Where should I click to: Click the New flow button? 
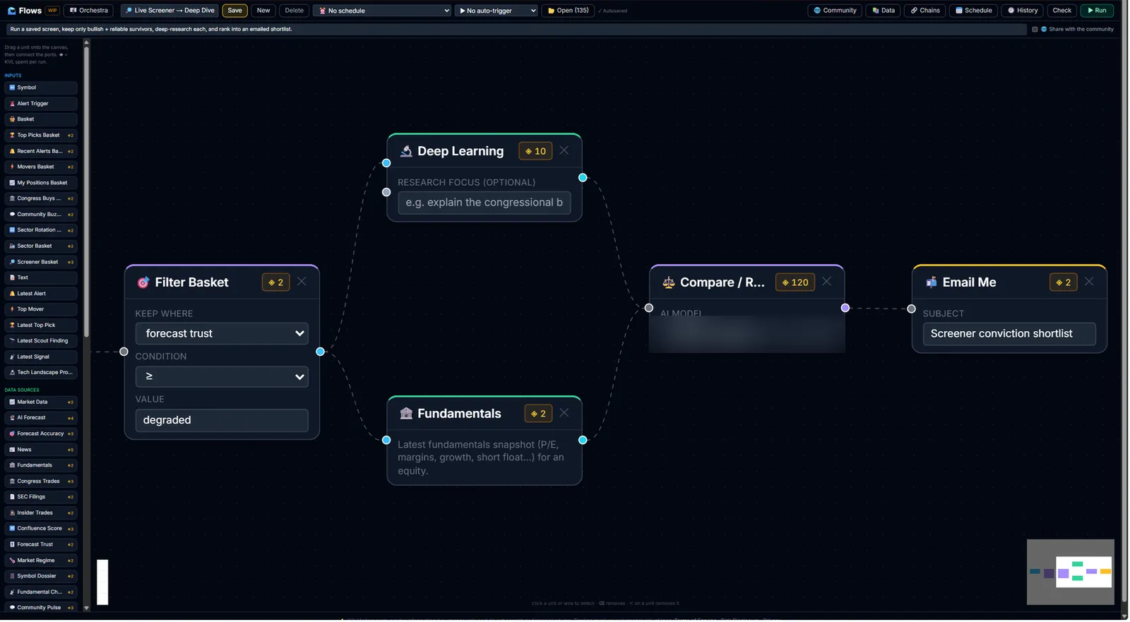263,11
